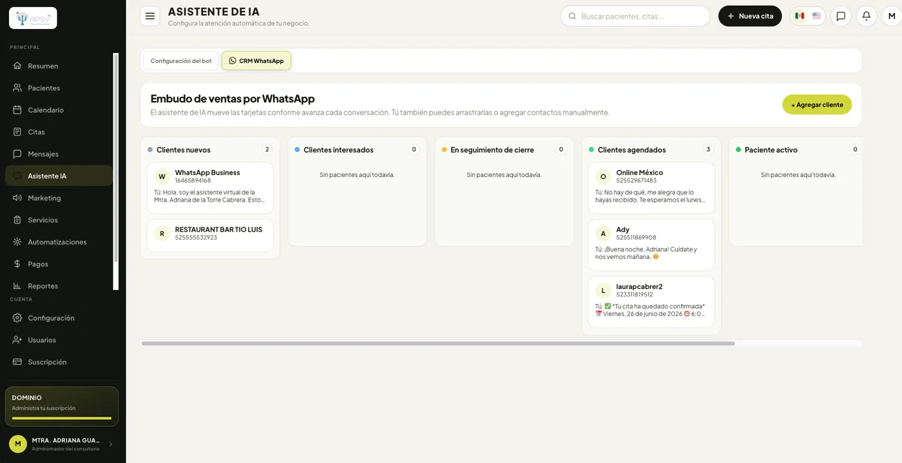Click the L avatar of laurapcabrer2
Image resolution: width=902 pixels, height=463 pixels.
(x=603, y=290)
